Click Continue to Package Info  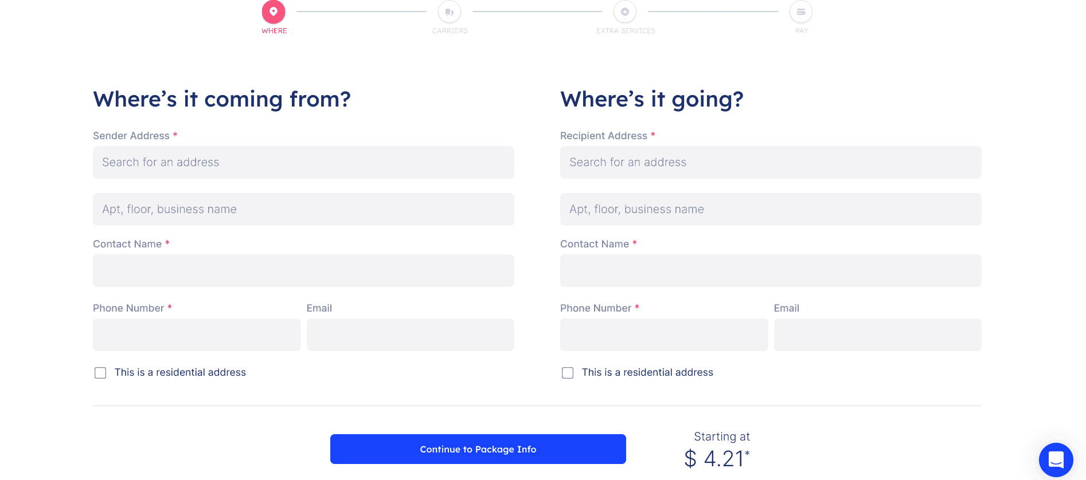click(478, 449)
